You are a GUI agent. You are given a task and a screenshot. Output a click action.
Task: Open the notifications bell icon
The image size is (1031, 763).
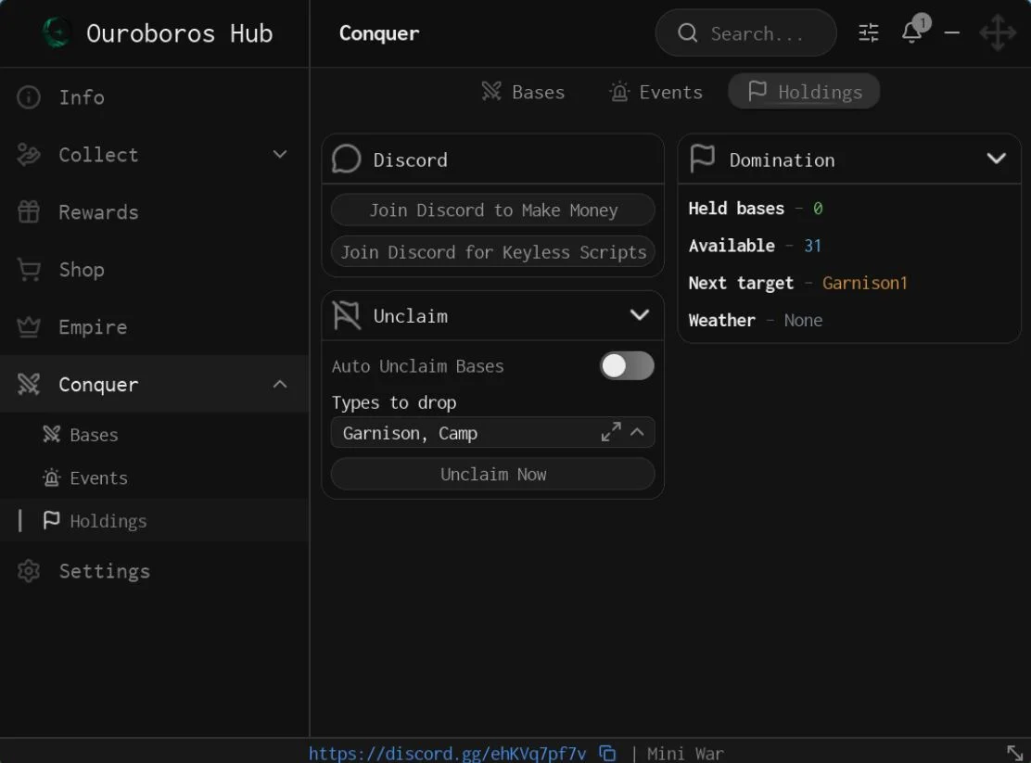pyautogui.click(x=911, y=32)
